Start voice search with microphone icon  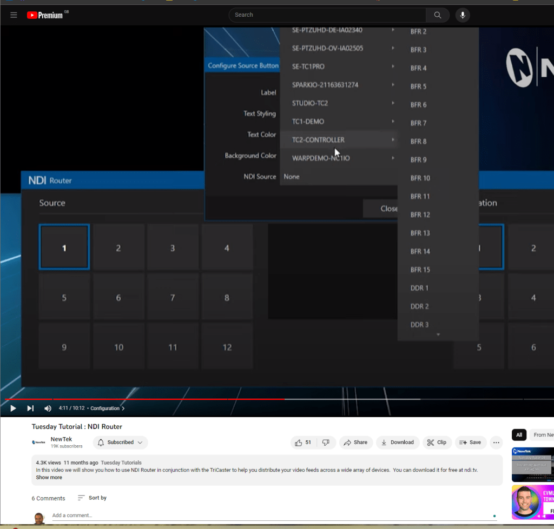click(462, 15)
